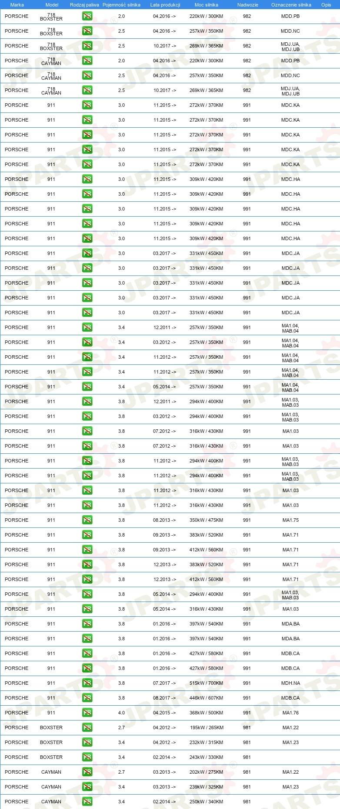The width and height of the screenshot is (340, 809).
Task: Select the MA1.75 engine code cell
Action: (x=290, y=520)
